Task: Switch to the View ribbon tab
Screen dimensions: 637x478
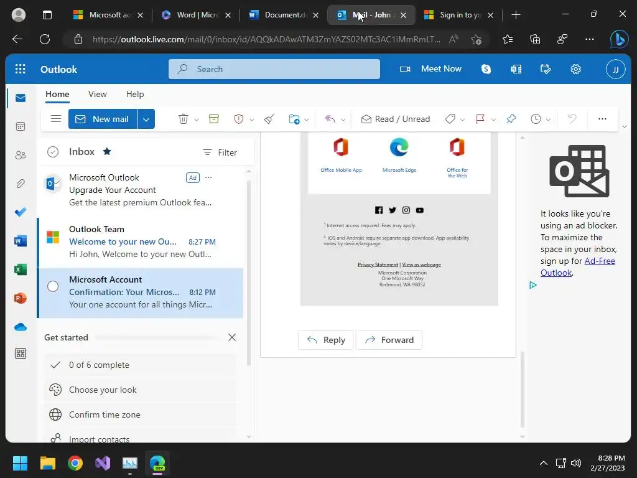Action: pyautogui.click(x=98, y=95)
